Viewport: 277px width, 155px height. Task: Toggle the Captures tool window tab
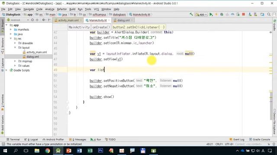coord(3,65)
